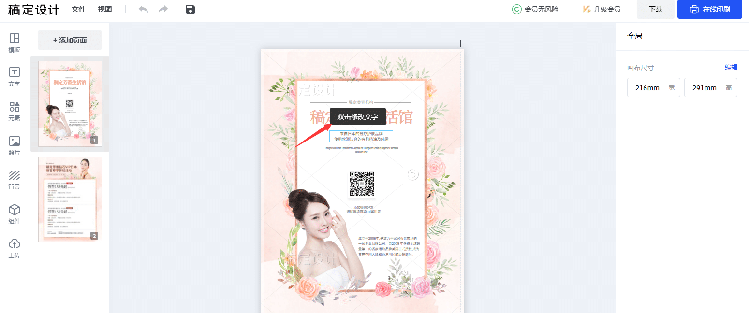Open the 照片 photos panel
Screen dimensions: 749x313
pos(15,145)
